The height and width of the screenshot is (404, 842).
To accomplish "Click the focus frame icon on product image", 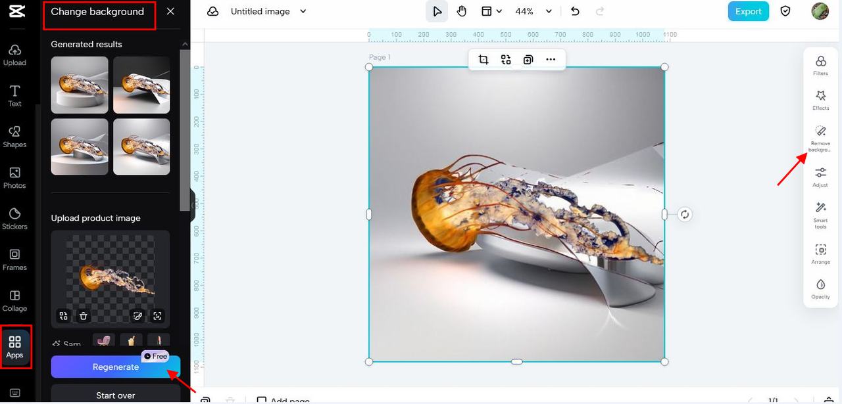I will pyautogui.click(x=157, y=316).
